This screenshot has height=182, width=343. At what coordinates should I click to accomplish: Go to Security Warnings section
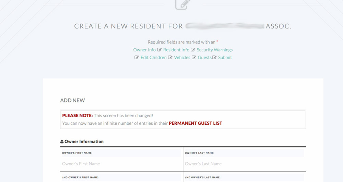click(215, 50)
